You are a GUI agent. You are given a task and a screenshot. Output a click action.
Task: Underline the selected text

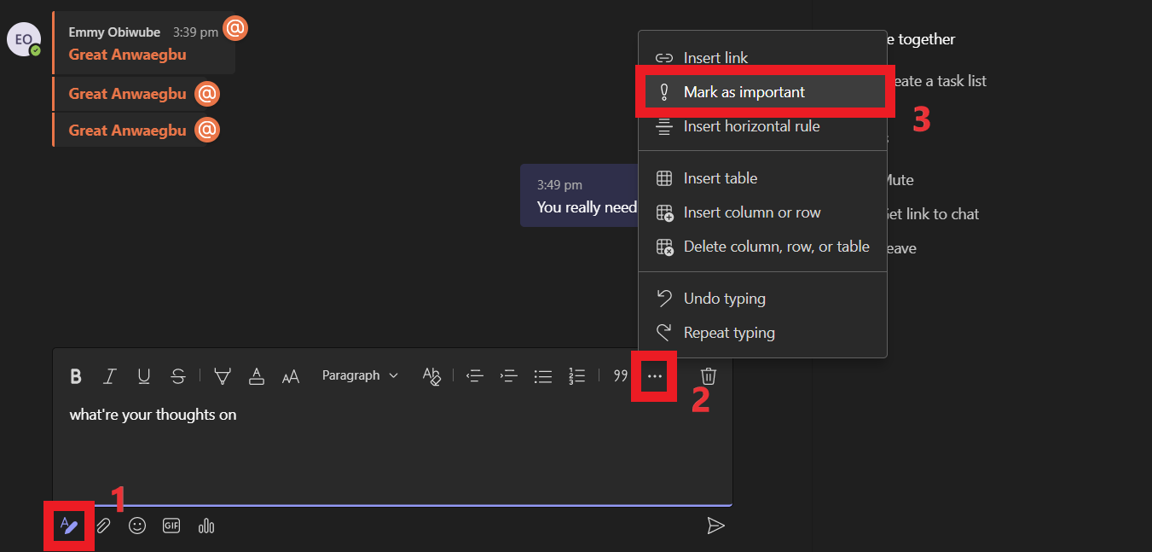pos(143,375)
